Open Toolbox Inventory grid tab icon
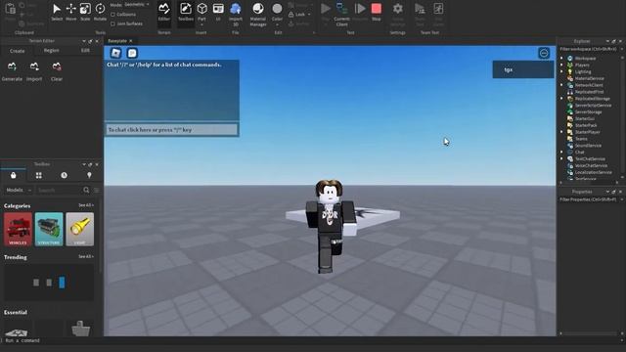This screenshot has width=626, height=352. click(x=39, y=175)
